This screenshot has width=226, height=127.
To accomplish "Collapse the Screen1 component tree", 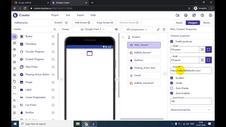I will click(x=123, y=37).
